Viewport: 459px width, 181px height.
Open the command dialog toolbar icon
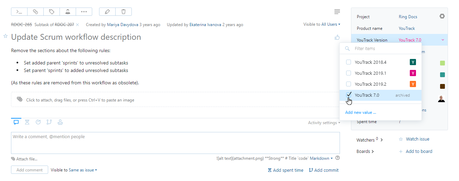[x=19, y=12]
